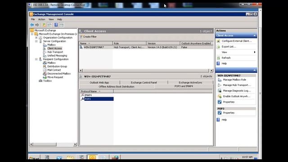
Task: Select server row WIN-IIGNPIT9NR7
Action: (x=146, y=47)
